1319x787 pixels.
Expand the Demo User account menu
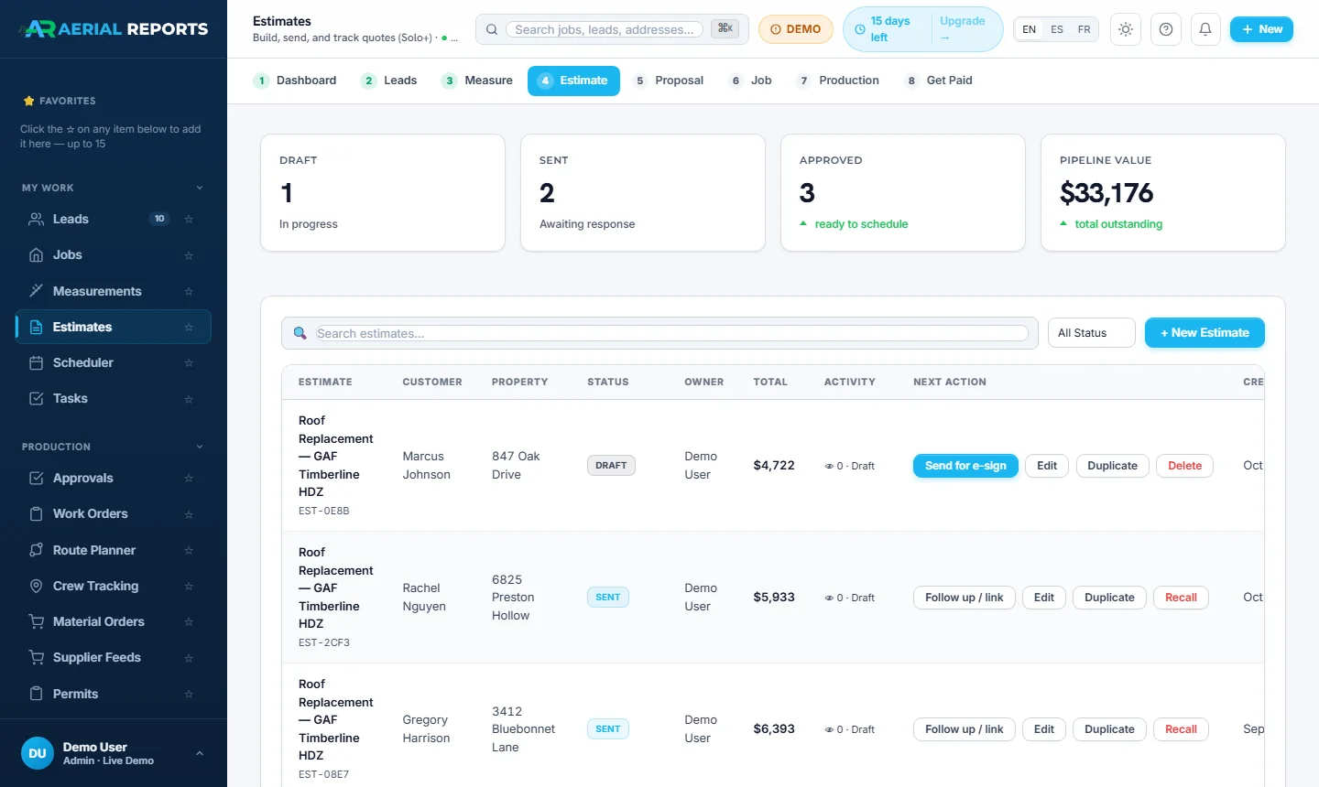[200, 753]
